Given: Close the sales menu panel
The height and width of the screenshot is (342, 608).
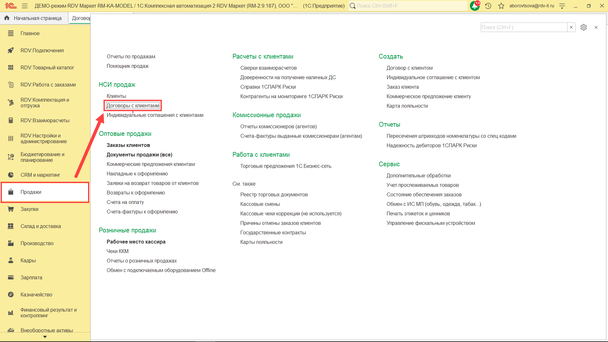Looking at the screenshot, I should [x=596, y=27].
